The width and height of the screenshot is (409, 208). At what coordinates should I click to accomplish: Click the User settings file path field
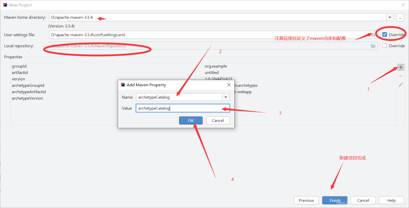point(214,35)
